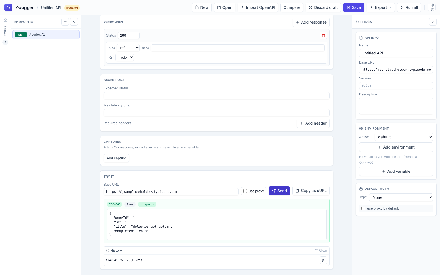Click Copy as cURL
The width and height of the screenshot is (440, 275).
(x=311, y=191)
